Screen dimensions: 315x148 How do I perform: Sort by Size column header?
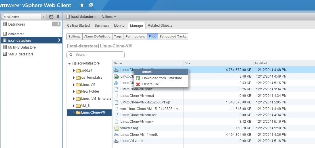click(x=218, y=63)
